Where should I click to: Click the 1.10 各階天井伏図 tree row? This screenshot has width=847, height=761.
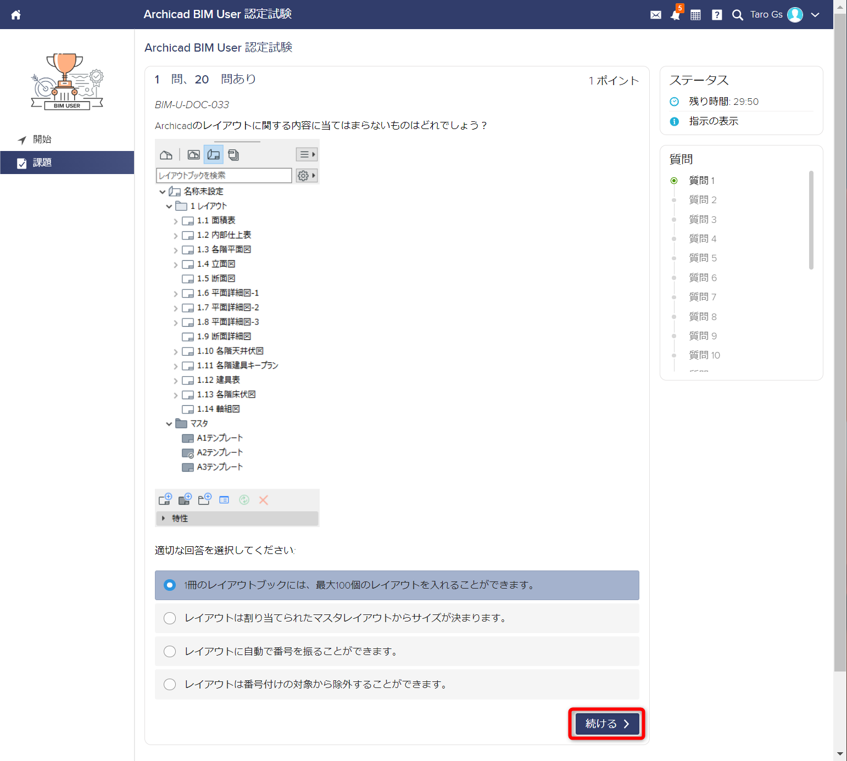point(230,351)
